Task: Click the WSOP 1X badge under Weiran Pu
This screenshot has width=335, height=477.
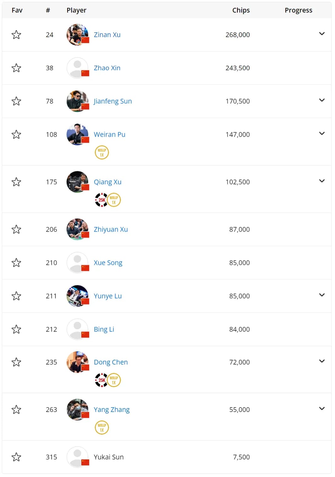Action: point(102,152)
